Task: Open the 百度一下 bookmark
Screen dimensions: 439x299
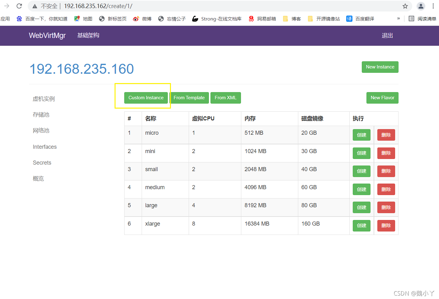Action: pyautogui.click(x=42, y=19)
